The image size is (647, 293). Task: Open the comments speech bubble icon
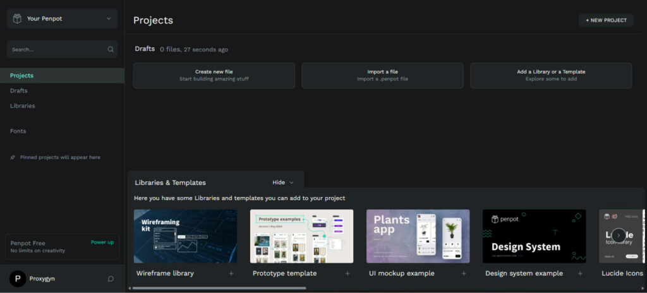click(111, 278)
